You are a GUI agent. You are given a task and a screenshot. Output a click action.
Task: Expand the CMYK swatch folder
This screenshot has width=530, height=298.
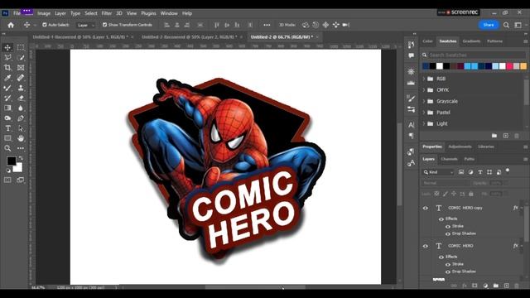pyautogui.click(x=424, y=90)
